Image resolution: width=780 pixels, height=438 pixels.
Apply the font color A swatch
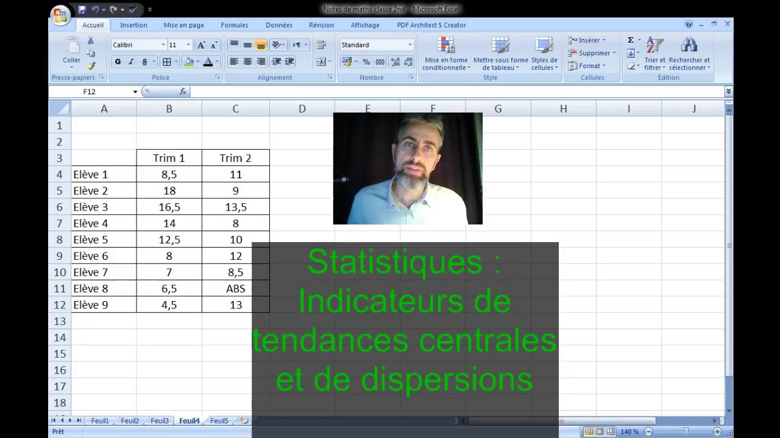[208, 62]
